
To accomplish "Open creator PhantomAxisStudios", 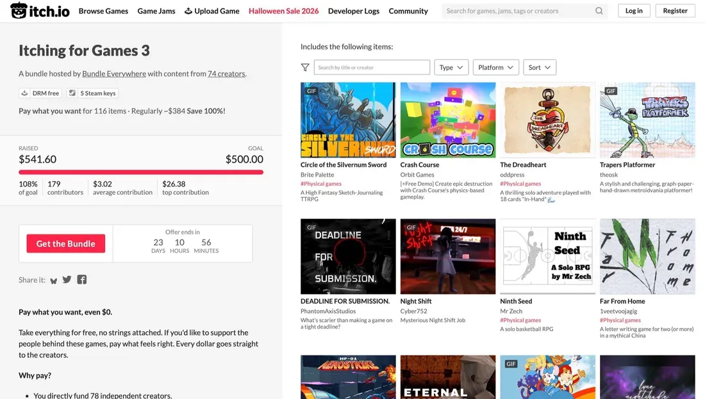I will [x=328, y=311].
